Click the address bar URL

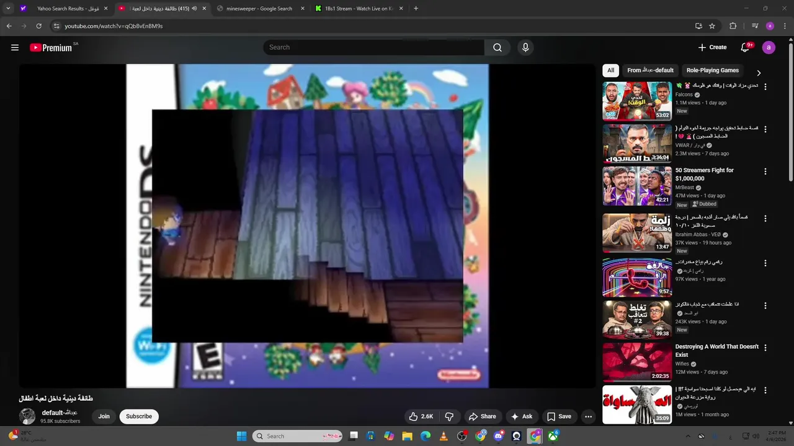(114, 26)
